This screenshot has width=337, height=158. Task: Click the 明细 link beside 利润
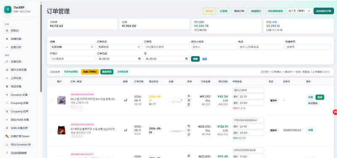click(275, 22)
